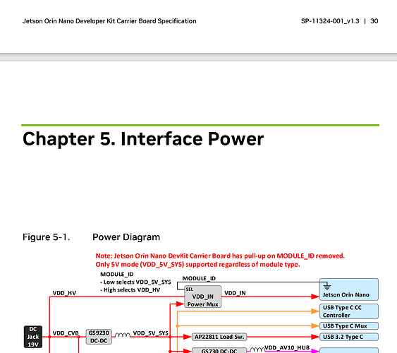Click the VDD_IN Power Mux block
The image size is (397, 353).
[x=203, y=297]
